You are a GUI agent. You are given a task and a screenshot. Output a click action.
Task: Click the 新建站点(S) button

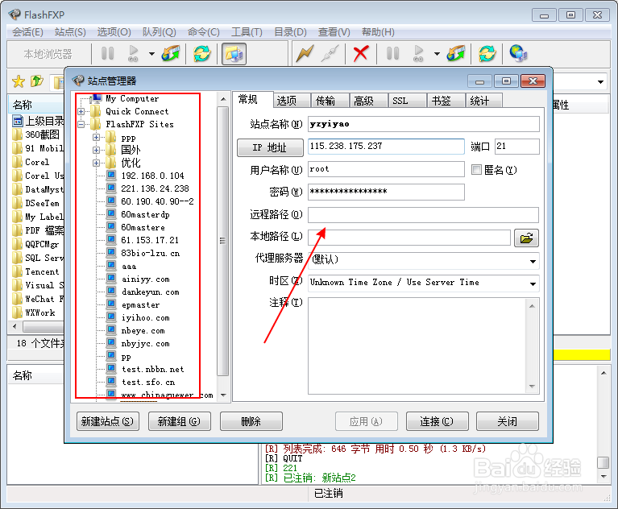[108, 421]
